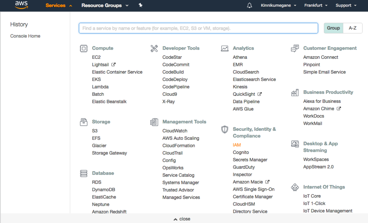The image size is (368, 223).
Task: Click close at the panel bottom
Action: pyautogui.click(x=182, y=219)
